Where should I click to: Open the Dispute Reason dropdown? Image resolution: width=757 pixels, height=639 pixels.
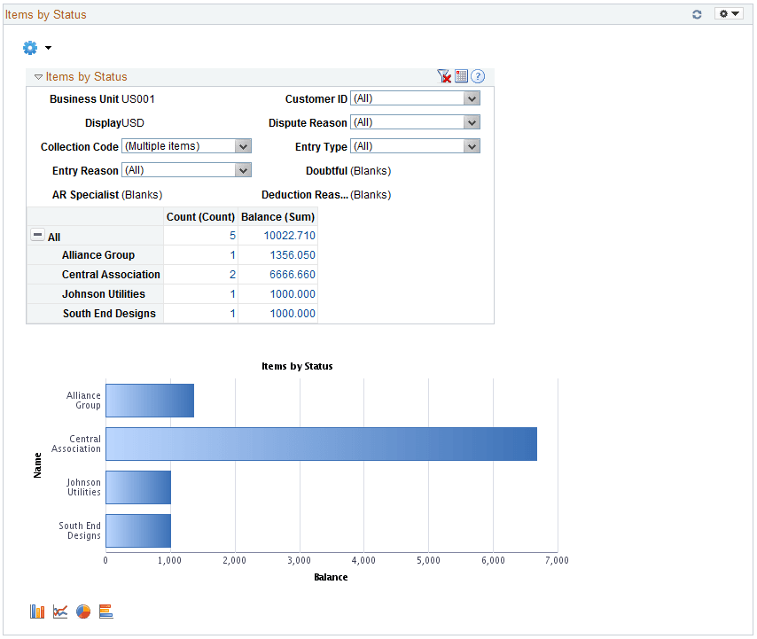[471, 122]
